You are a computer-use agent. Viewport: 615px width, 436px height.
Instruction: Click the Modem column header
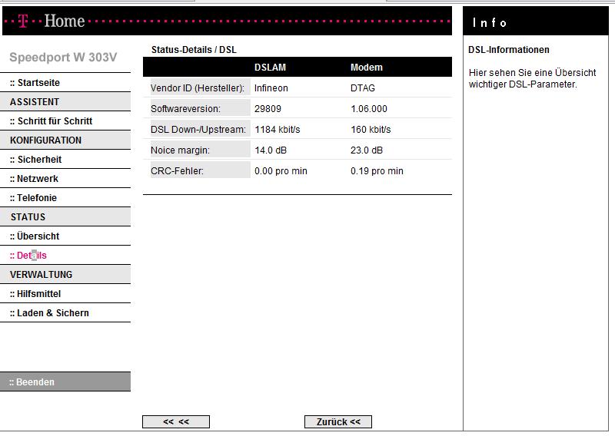[x=367, y=68]
